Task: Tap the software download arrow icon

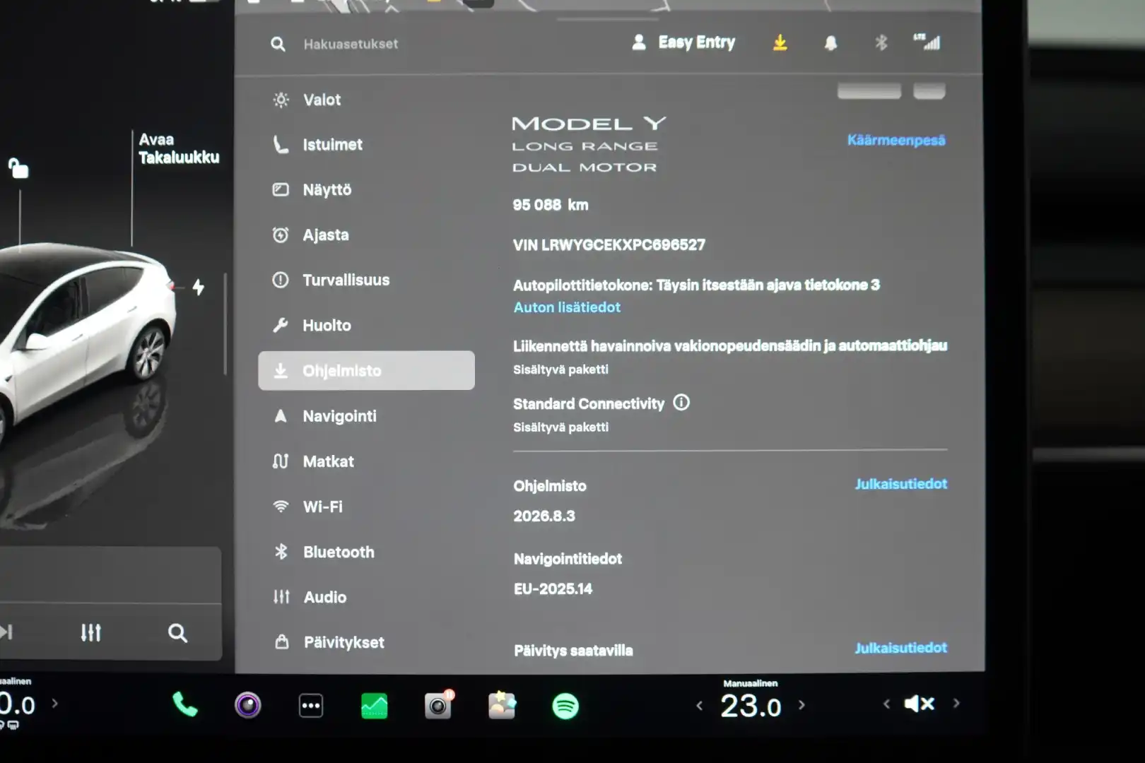Action: click(x=780, y=42)
